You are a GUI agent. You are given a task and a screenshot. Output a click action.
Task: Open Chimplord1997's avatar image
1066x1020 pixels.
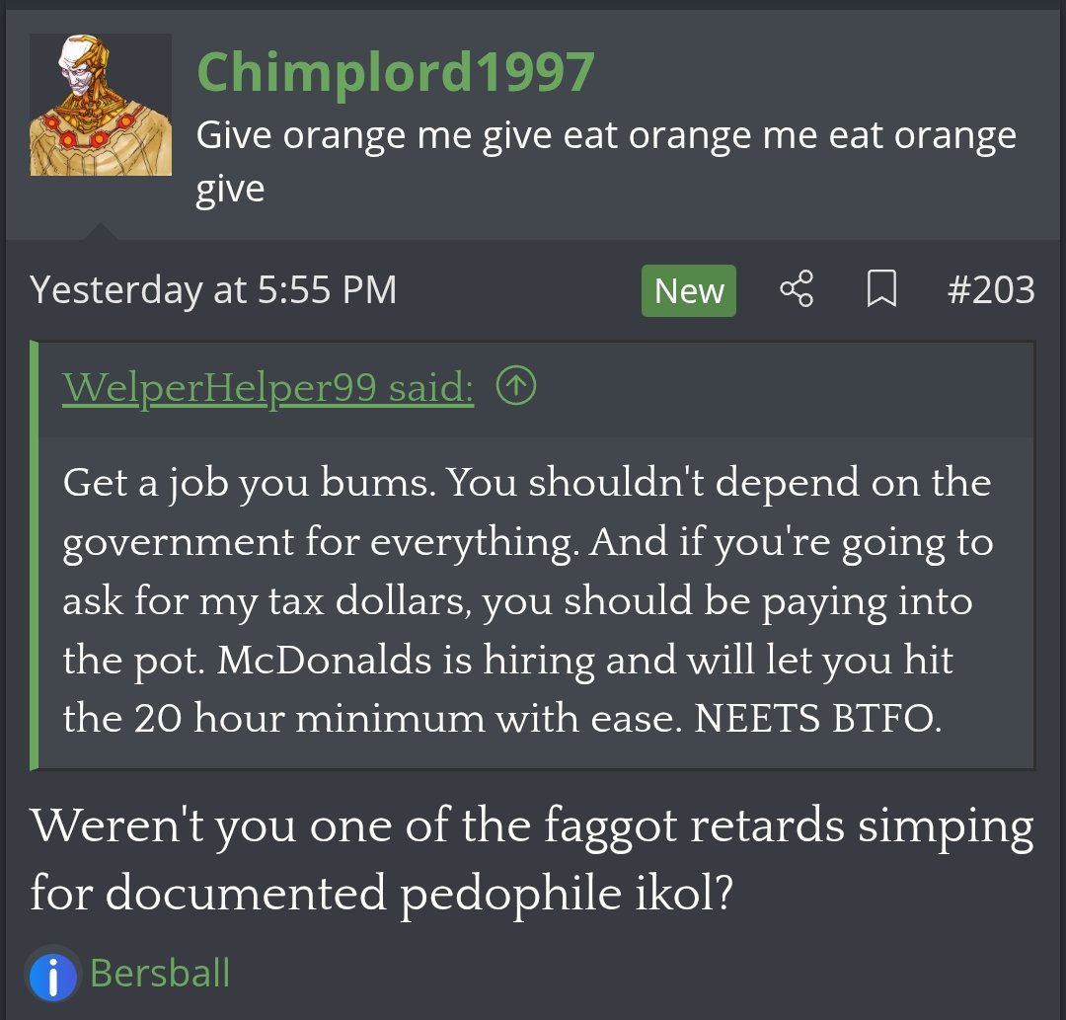101,105
